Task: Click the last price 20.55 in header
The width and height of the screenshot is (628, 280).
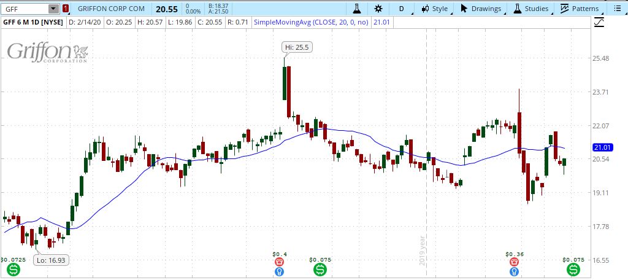Action: (x=167, y=9)
